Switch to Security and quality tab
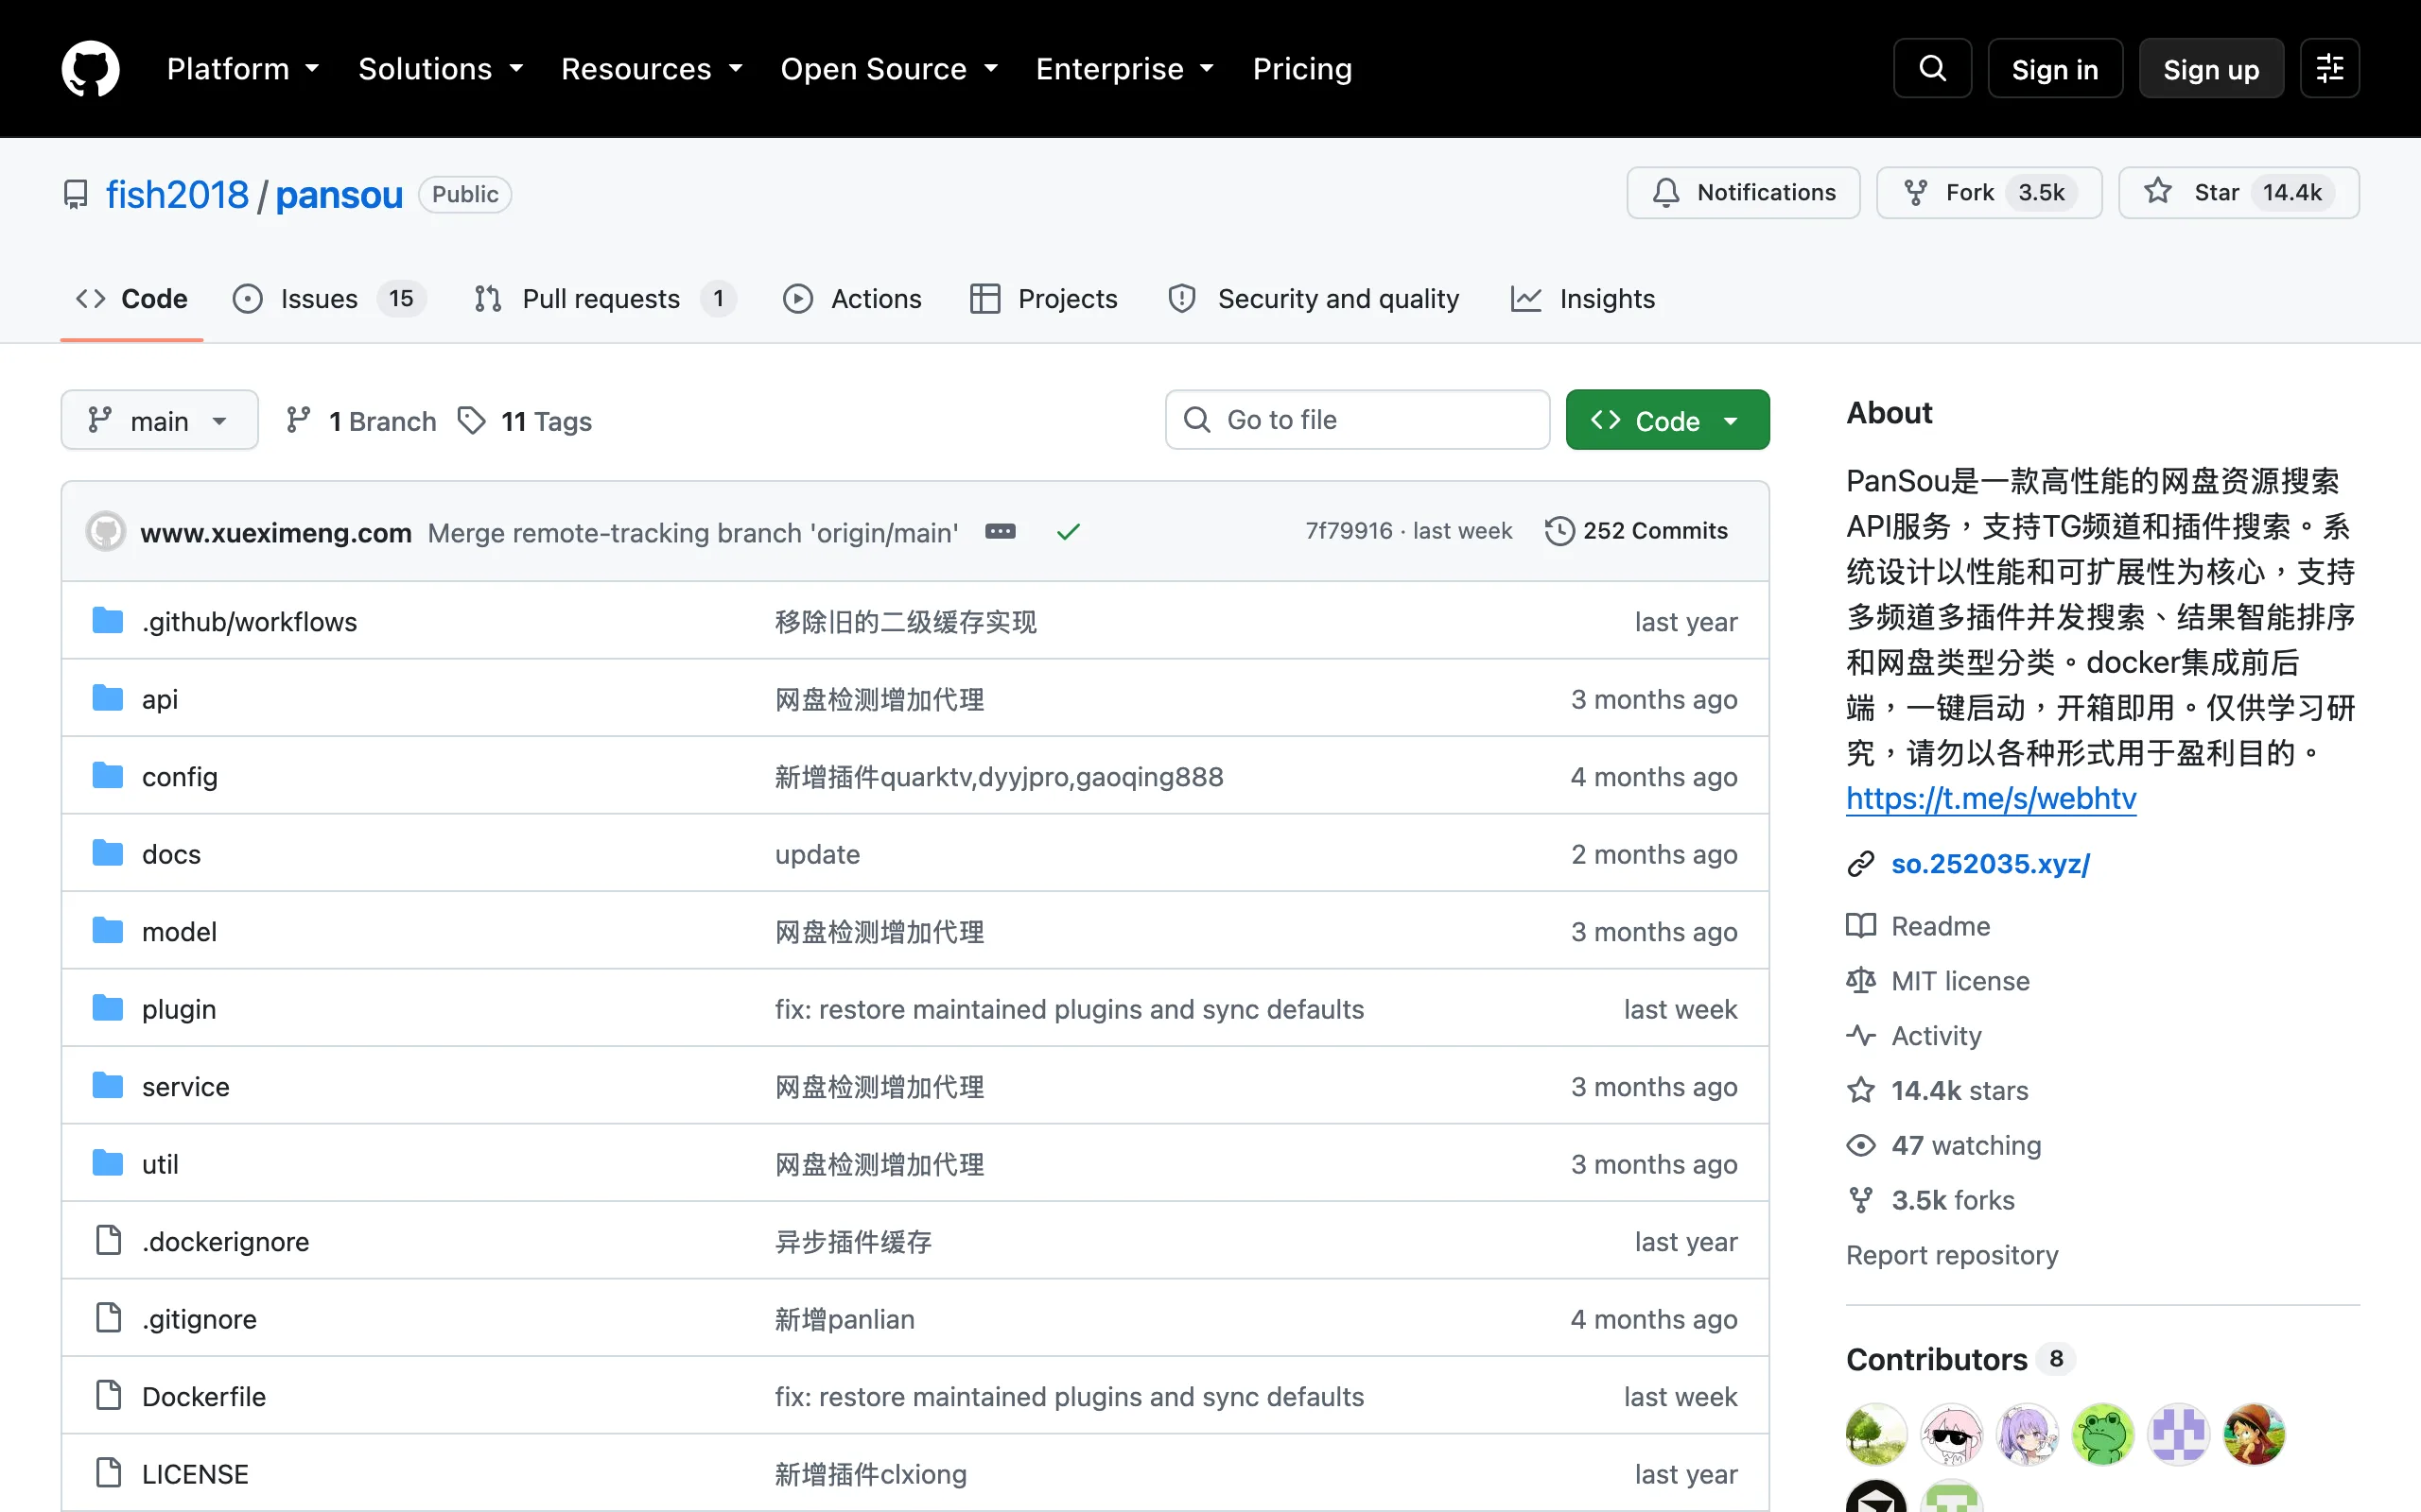2421x1512 pixels. coord(1314,298)
